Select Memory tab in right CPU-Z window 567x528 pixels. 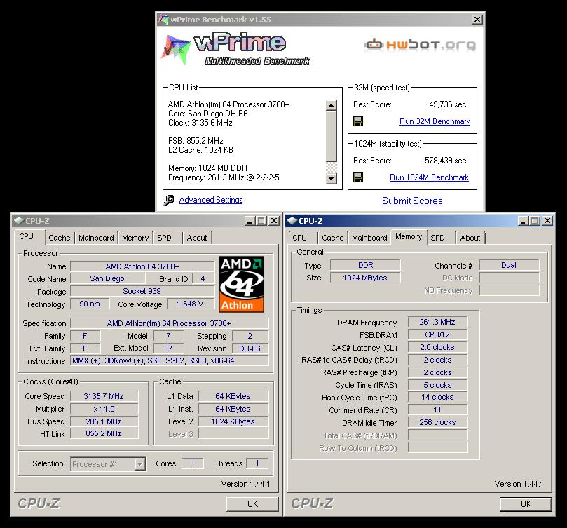point(409,237)
